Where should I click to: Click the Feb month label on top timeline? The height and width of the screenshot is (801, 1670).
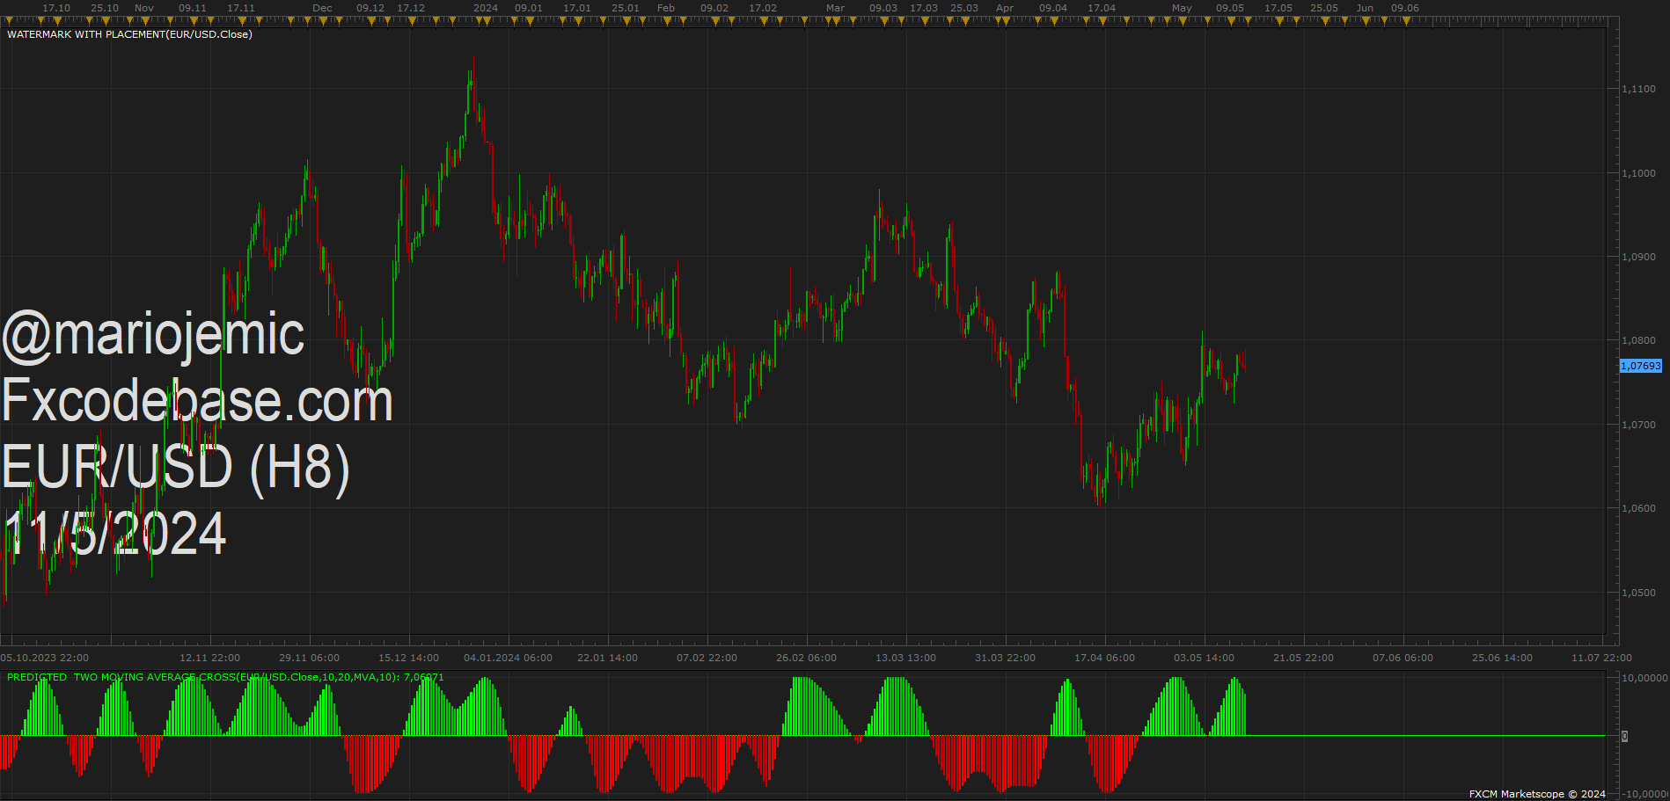[x=666, y=8]
